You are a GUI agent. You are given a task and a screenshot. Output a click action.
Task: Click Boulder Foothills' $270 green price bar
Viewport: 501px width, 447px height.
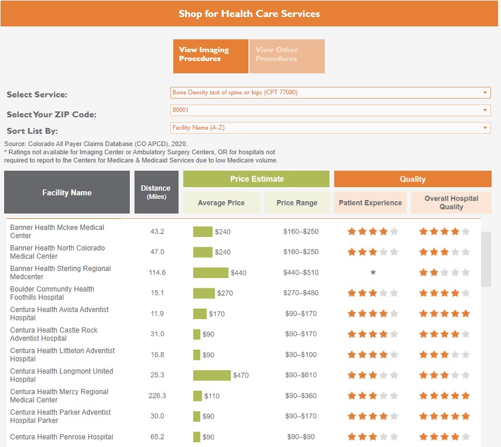click(x=204, y=293)
